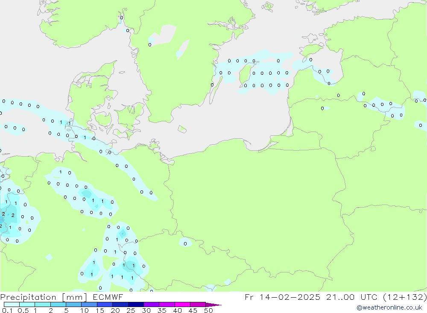The width and height of the screenshot is (427, 313).
Task: Click the legend scale value '40'
Action: pyautogui.click(x=178, y=310)
